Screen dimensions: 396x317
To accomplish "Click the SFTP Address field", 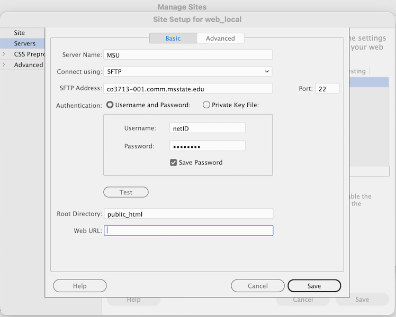I will pos(188,89).
